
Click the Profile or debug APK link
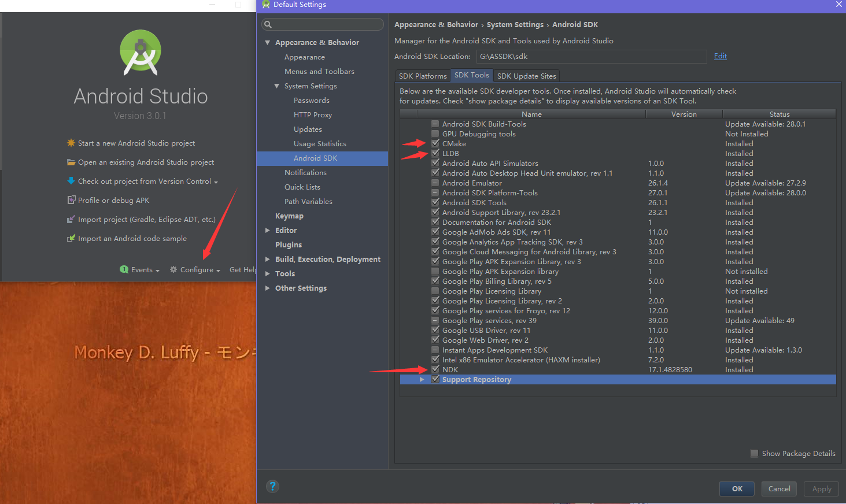tap(113, 200)
